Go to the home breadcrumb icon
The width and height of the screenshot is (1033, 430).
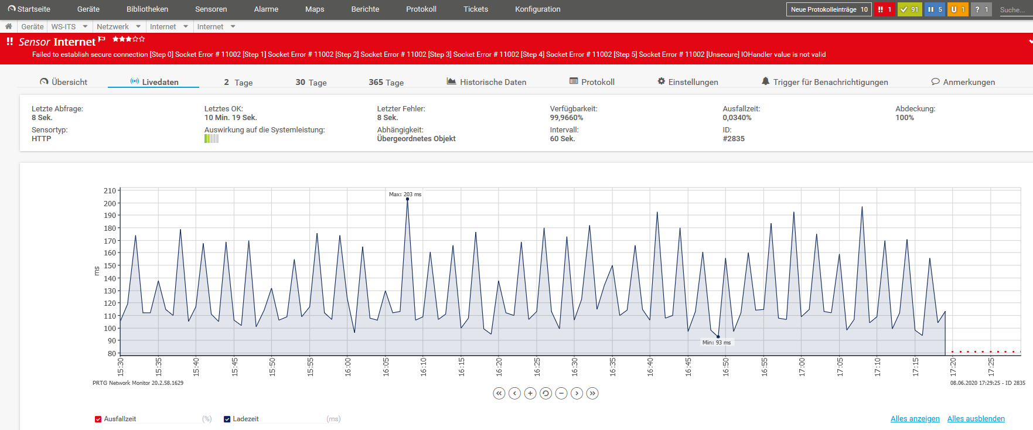coord(8,26)
